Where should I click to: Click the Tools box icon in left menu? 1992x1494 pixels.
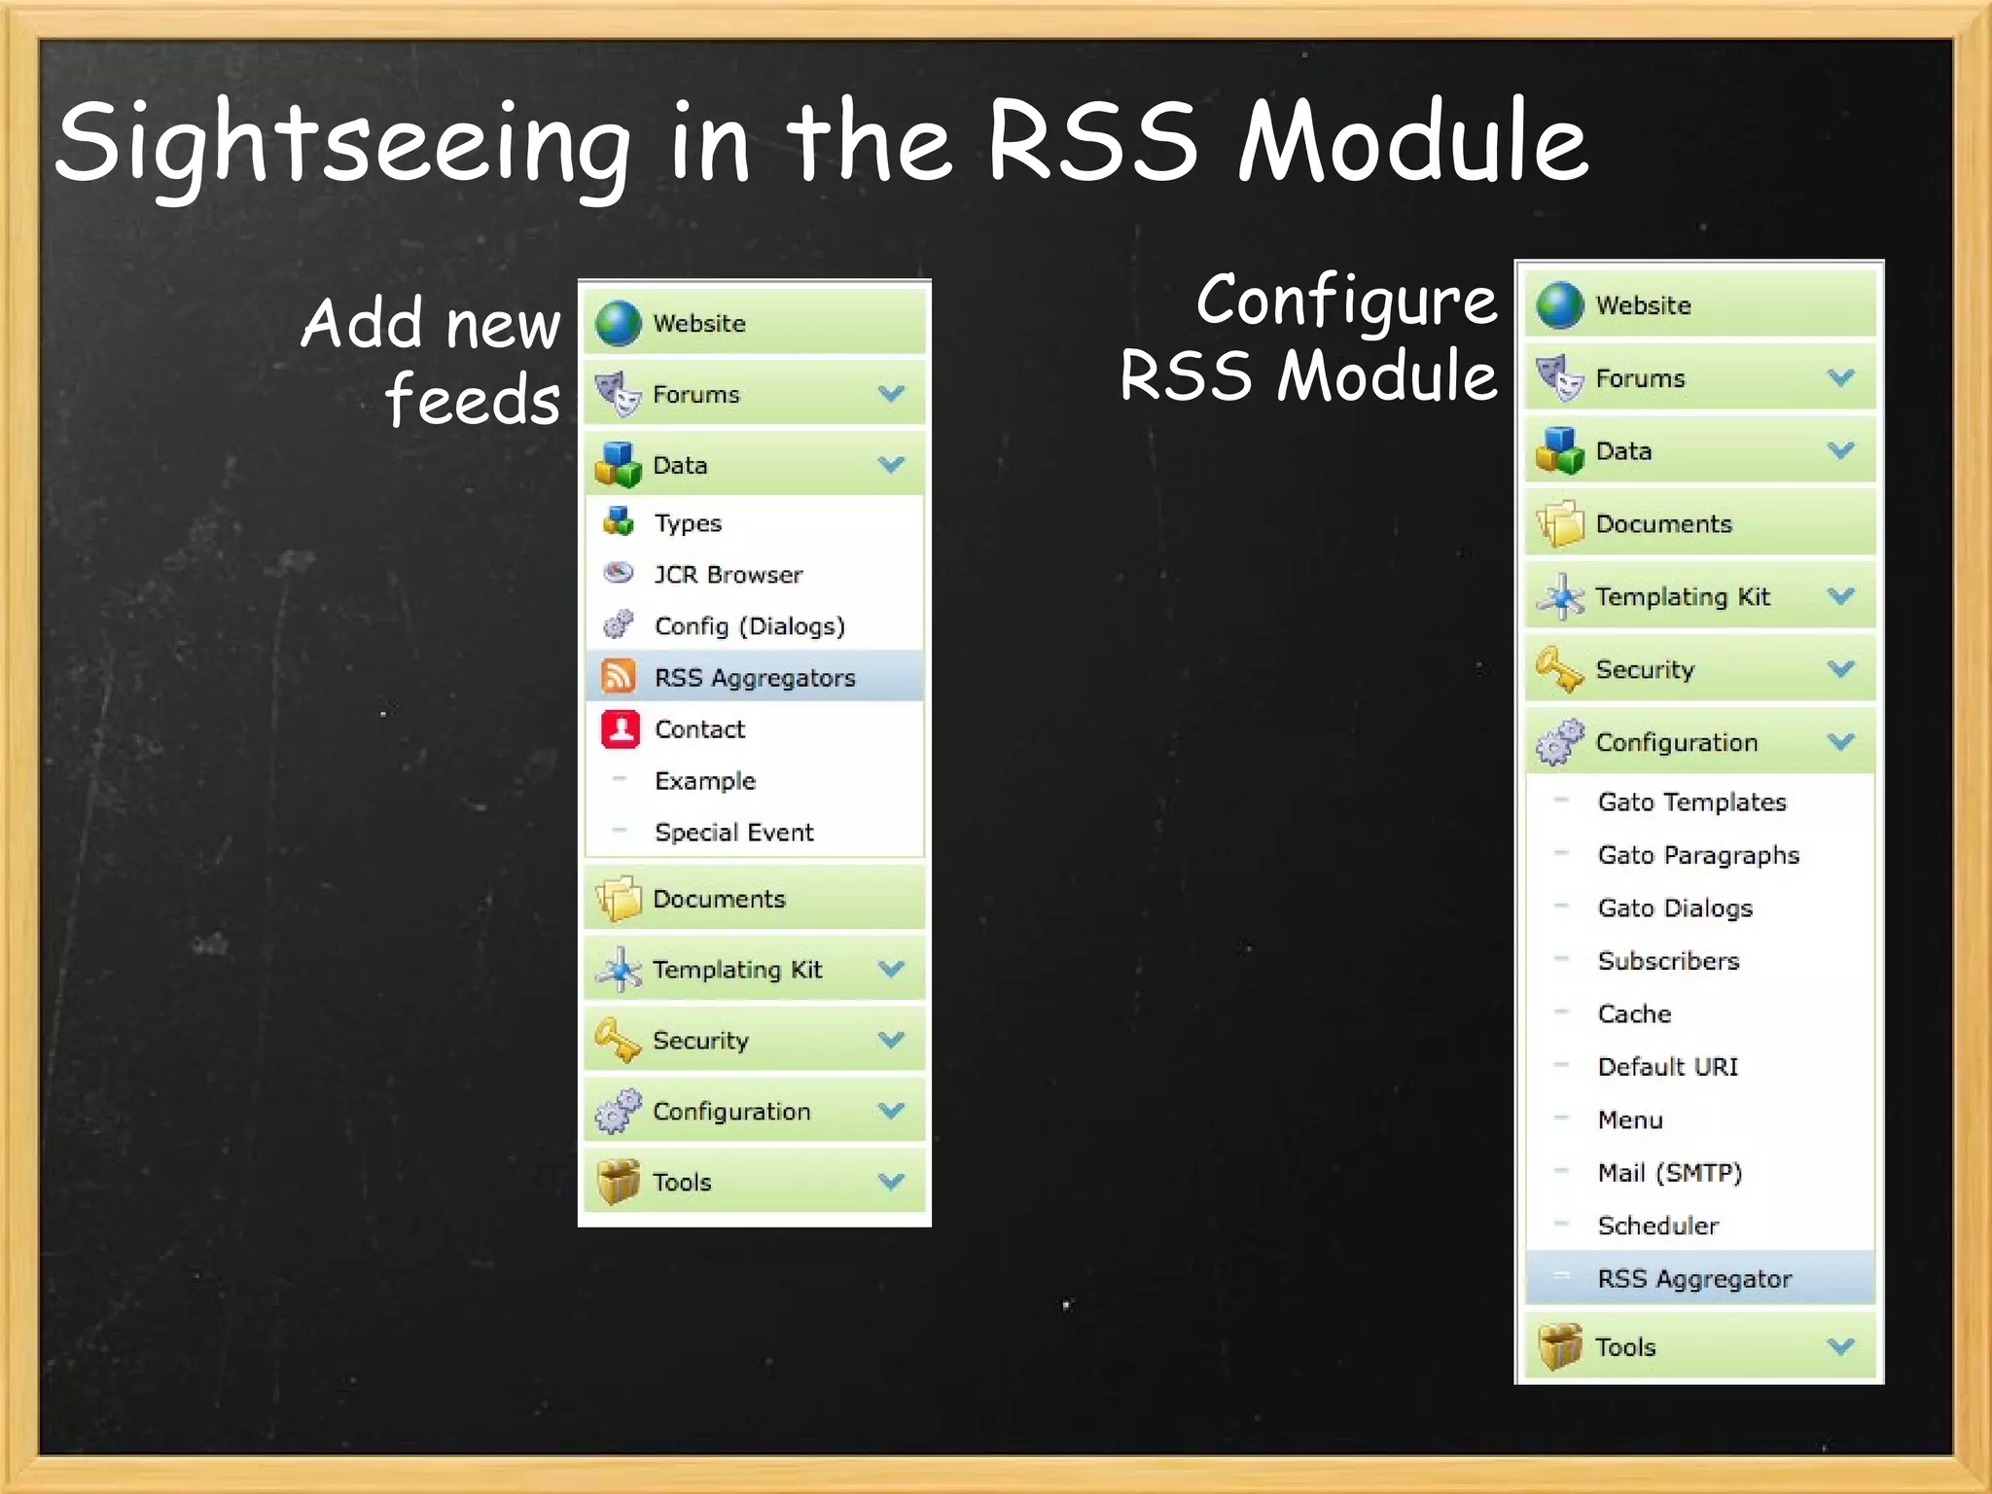click(618, 1182)
